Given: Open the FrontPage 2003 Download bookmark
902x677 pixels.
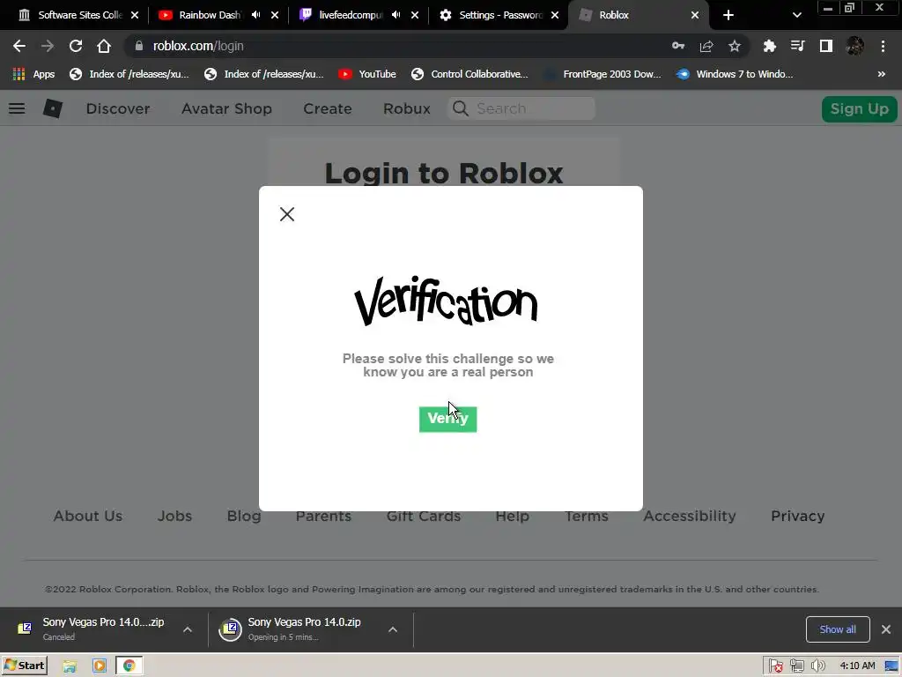Looking at the screenshot, I should coord(602,74).
